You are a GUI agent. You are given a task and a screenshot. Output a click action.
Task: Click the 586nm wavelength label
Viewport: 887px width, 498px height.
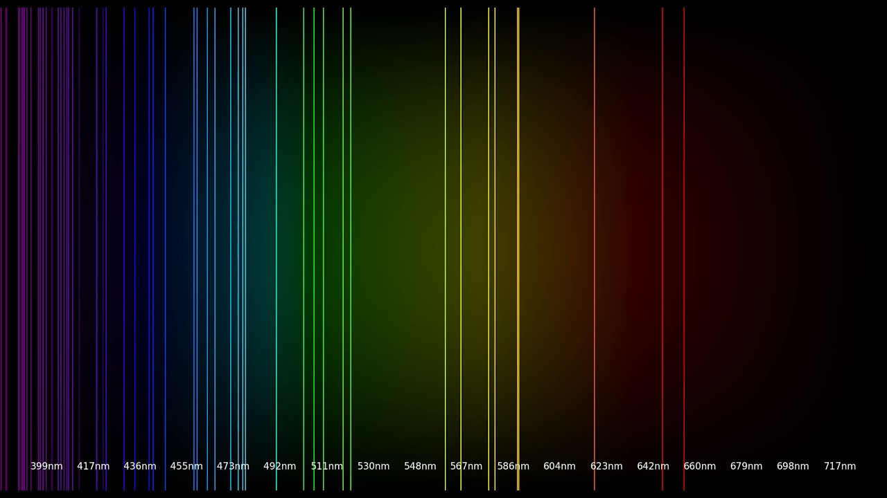(513, 466)
